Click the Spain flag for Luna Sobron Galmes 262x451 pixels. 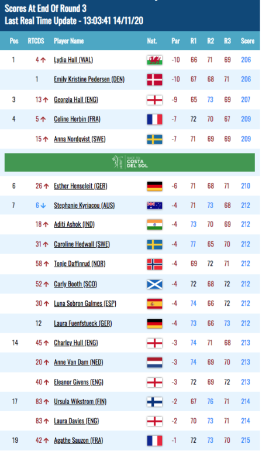click(154, 304)
